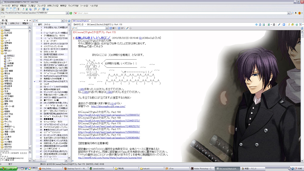Click the >>950 anchor link
The height and width of the screenshot is (171, 304).
pos(81,89)
